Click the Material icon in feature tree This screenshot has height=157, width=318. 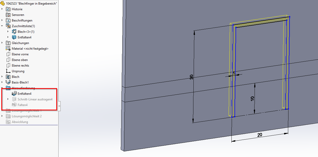(8, 49)
